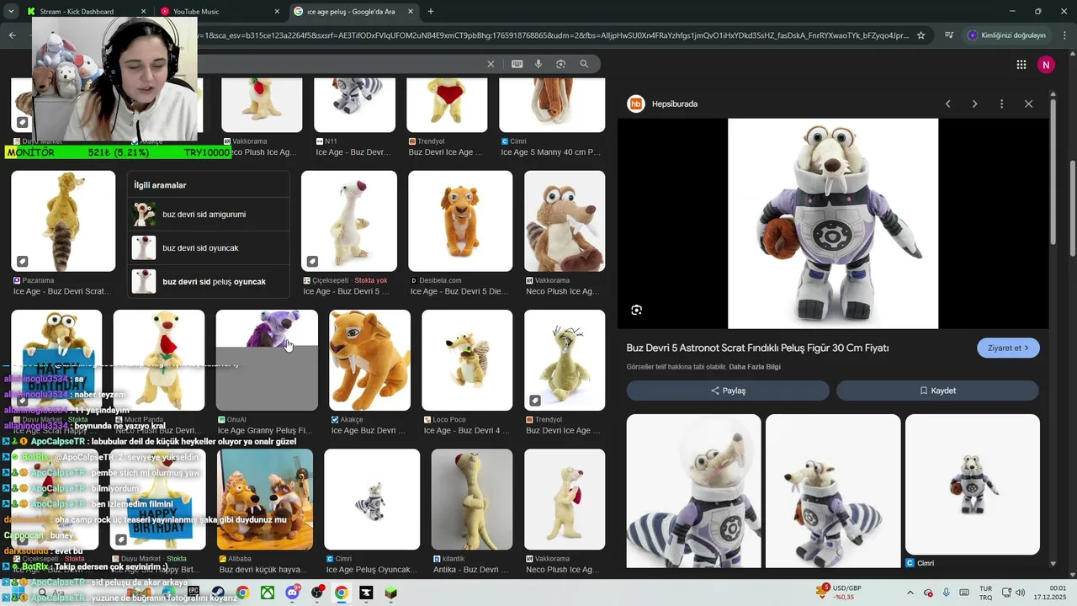The width and height of the screenshot is (1077, 606).
Task: Open Chrome's three-dot menu
Action: tap(1065, 35)
